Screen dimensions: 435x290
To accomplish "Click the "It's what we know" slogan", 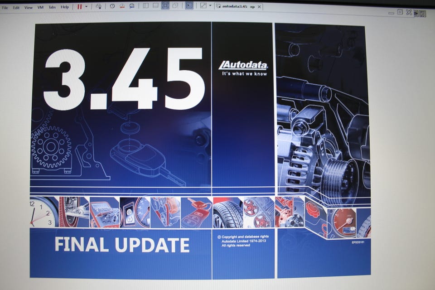I will click(x=244, y=74).
